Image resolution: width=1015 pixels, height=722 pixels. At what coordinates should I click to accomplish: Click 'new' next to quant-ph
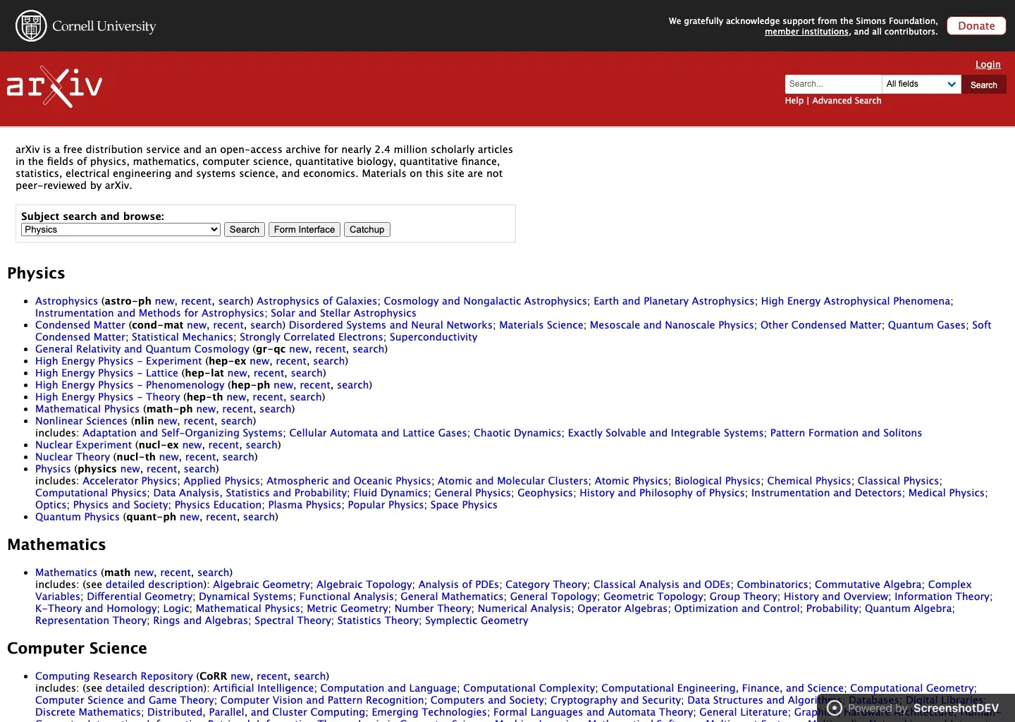pos(190,517)
